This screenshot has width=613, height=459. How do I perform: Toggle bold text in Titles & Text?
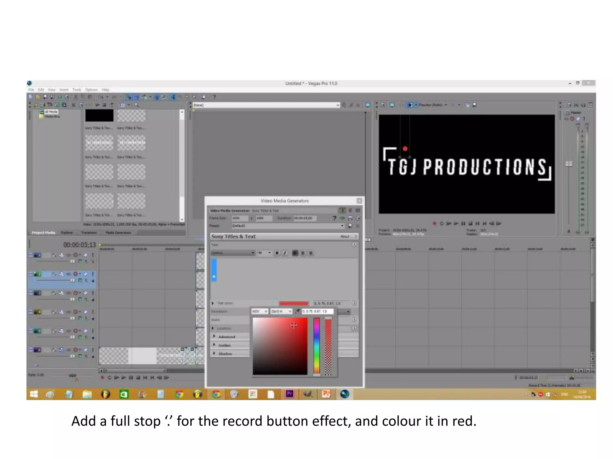[x=277, y=253]
